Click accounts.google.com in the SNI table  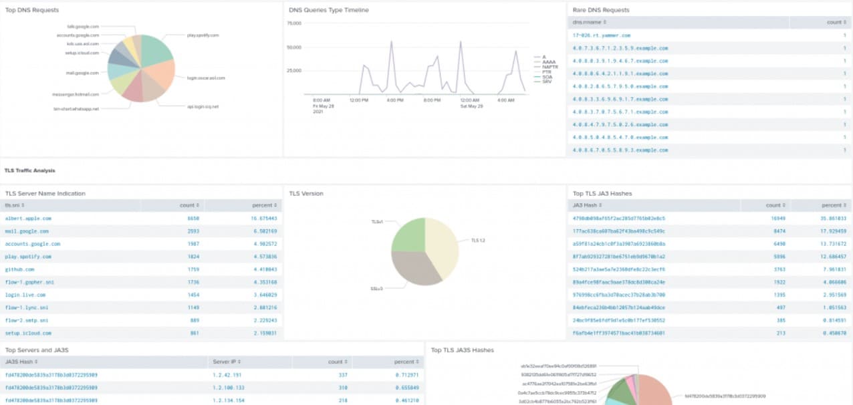coord(33,244)
